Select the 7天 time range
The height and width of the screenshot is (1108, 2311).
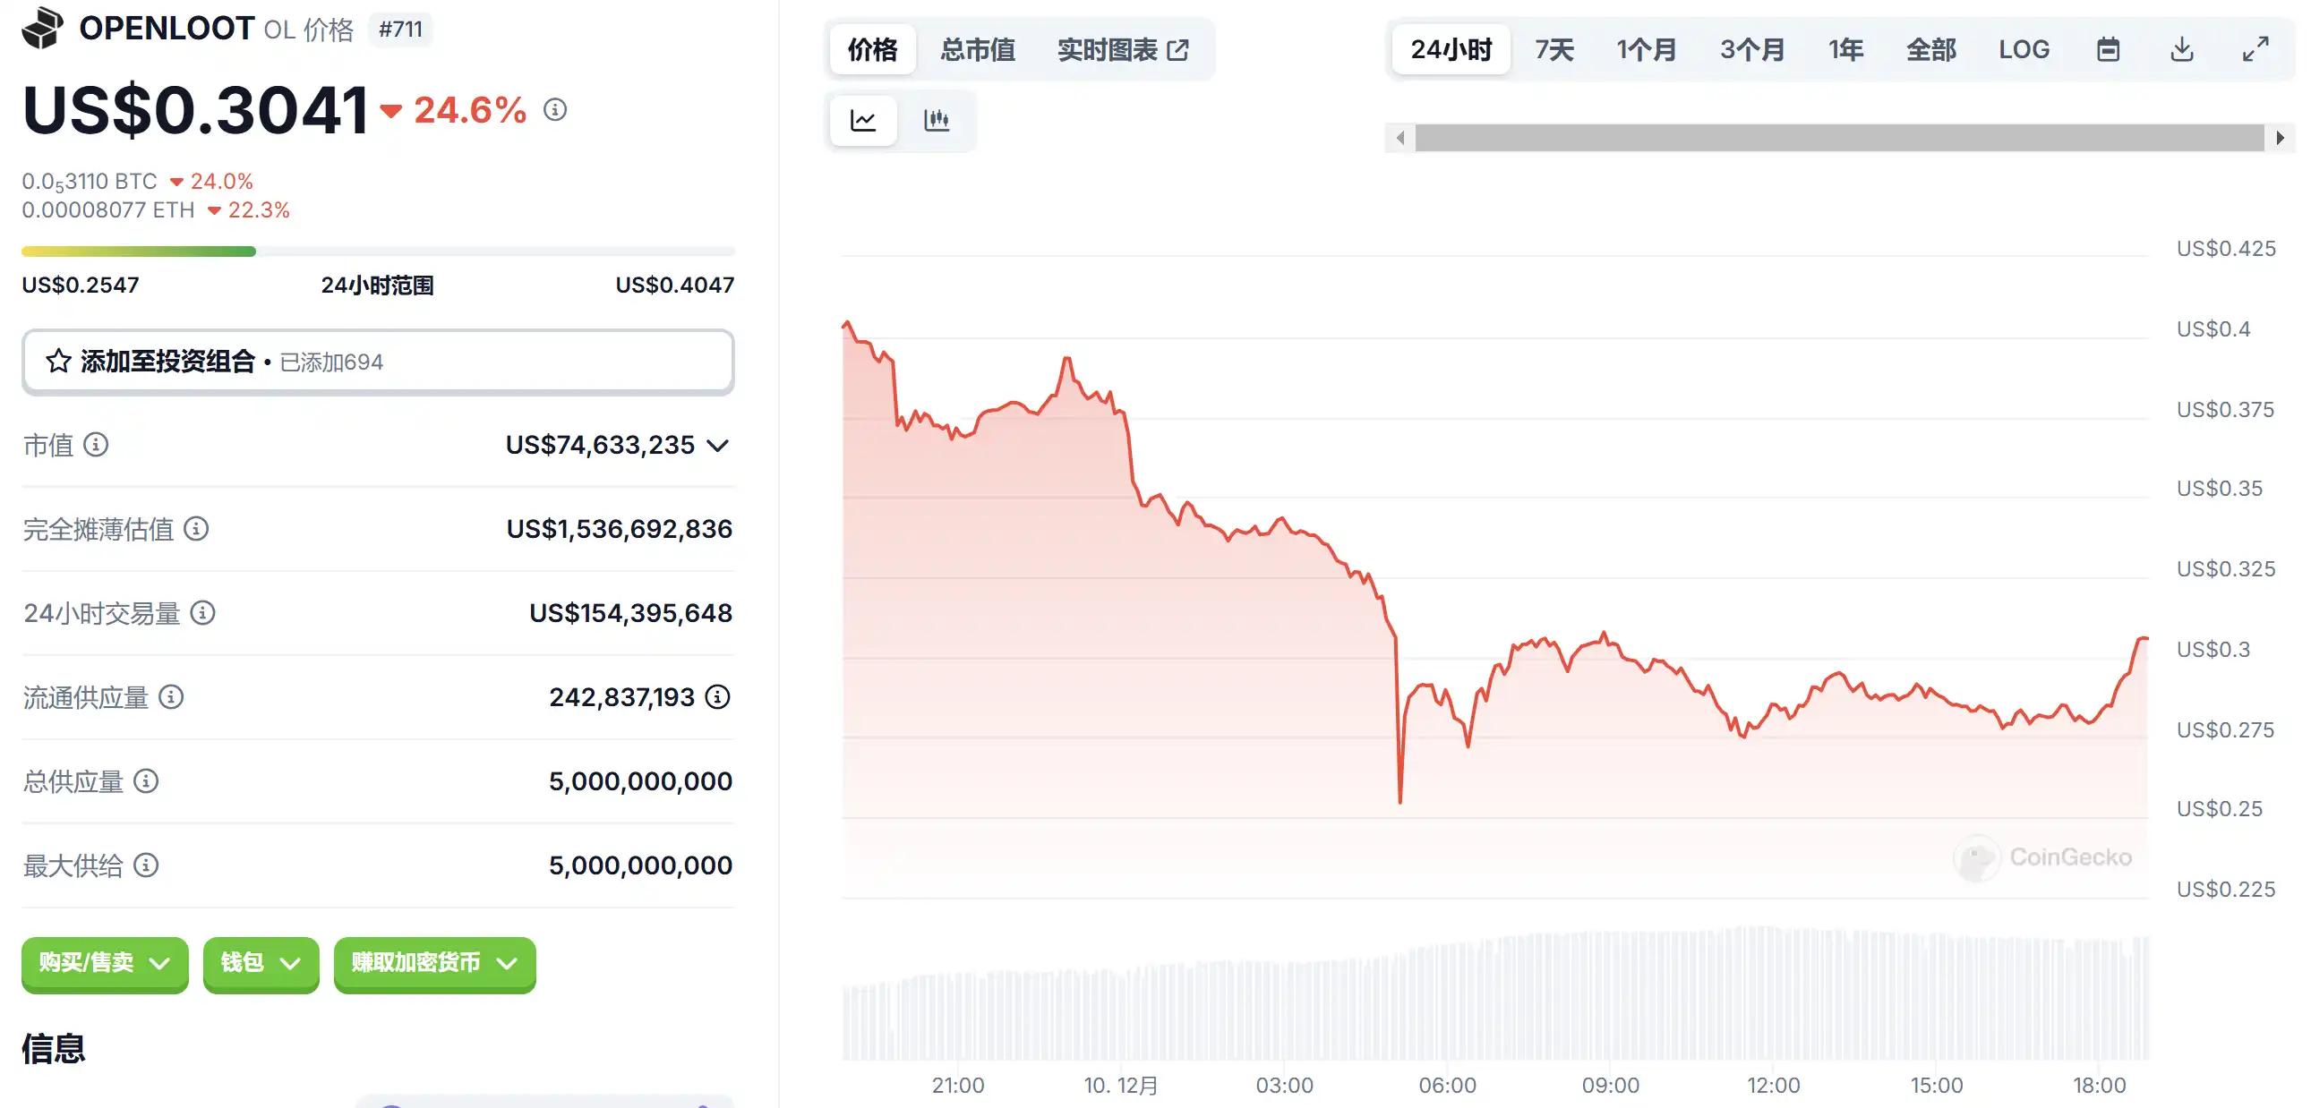pyautogui.click(x=1554, y=49)
